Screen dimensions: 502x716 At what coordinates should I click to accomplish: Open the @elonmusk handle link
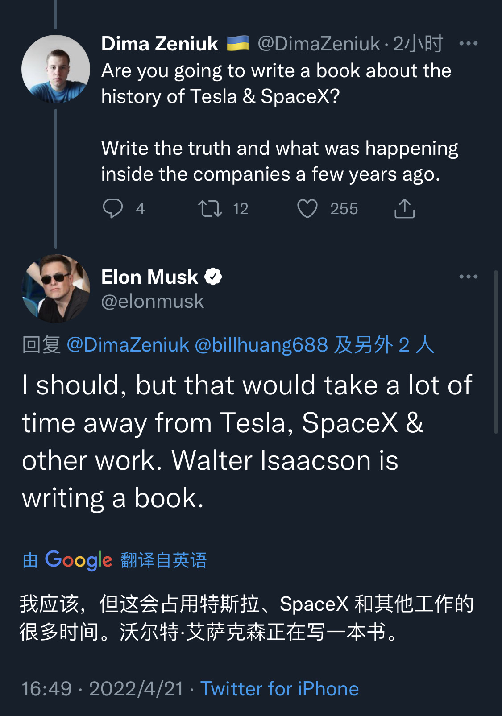pyautogui.click(x=152, y=302)
